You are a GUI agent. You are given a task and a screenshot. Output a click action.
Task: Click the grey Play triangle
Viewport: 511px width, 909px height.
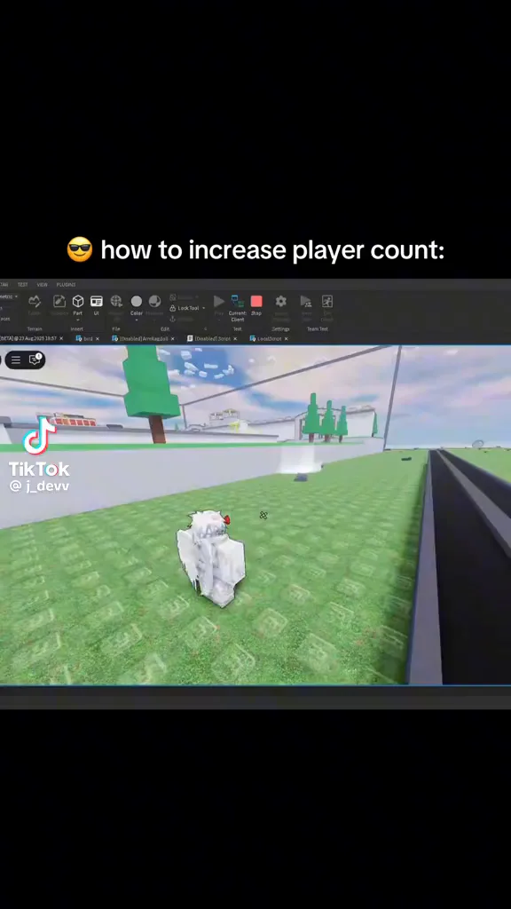coord(219,301)
